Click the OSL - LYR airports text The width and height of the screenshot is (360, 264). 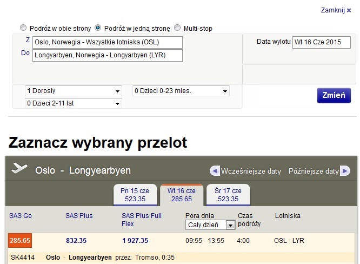pyautogui.click(x=289, y=241)
